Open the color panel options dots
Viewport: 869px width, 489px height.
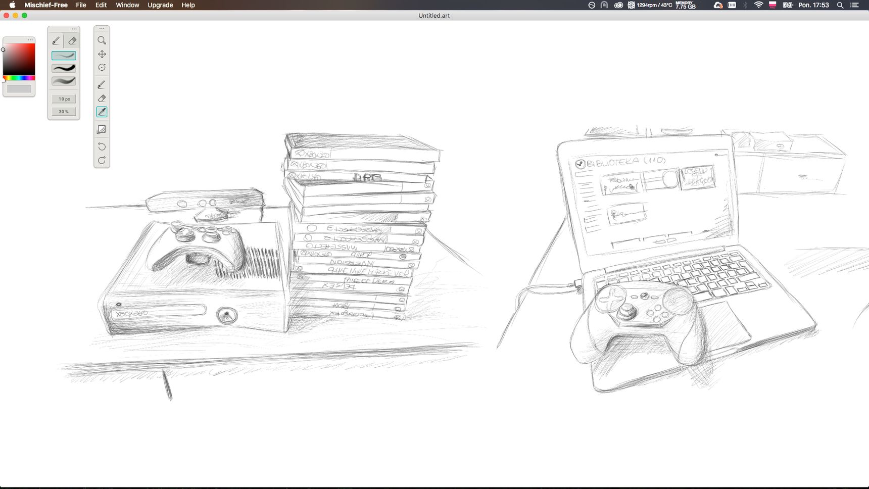tap(30, 39)
